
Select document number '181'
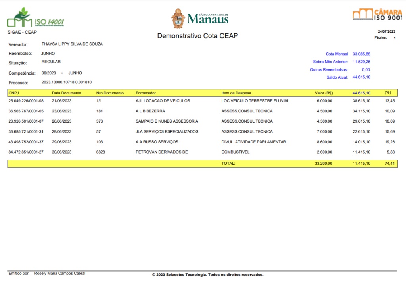tap(100, 111)
